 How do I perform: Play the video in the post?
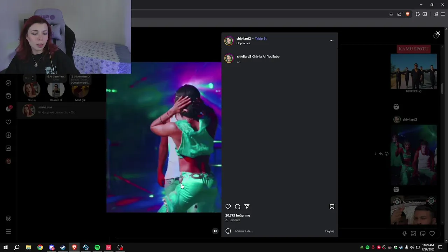(164, 137)
